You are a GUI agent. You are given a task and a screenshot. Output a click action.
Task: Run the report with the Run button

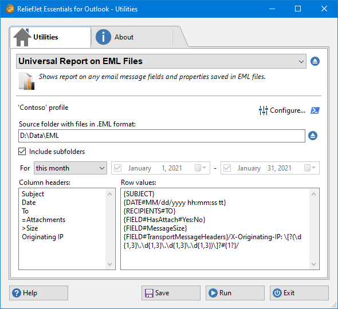(235, 293)
